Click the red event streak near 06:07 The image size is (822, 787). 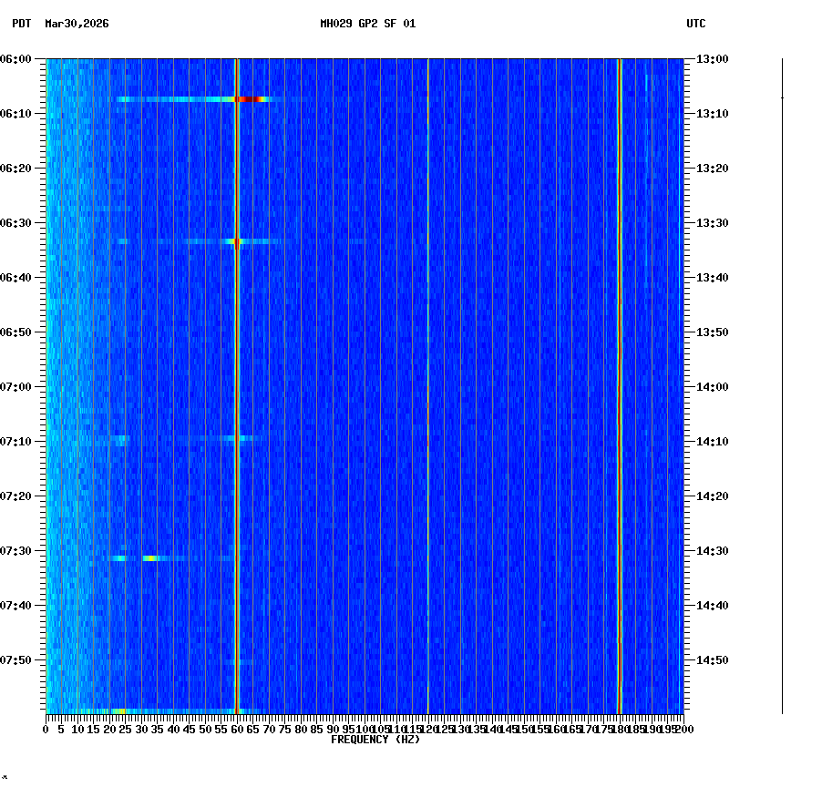(246, 97)
